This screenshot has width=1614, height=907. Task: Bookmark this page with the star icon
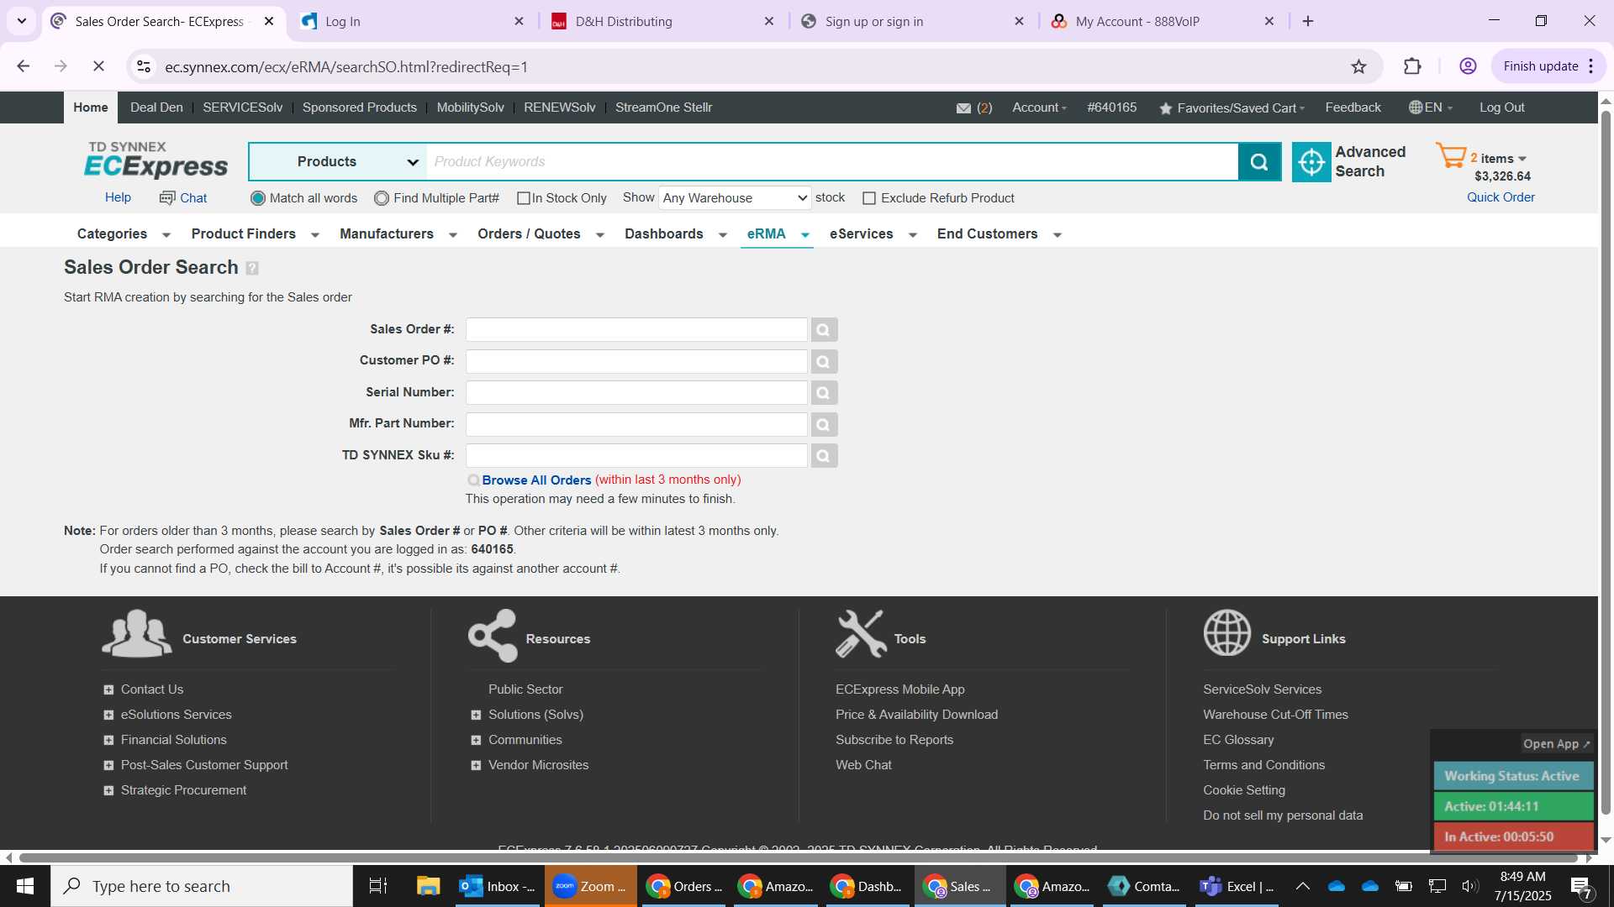click(x=1358, y=66)
